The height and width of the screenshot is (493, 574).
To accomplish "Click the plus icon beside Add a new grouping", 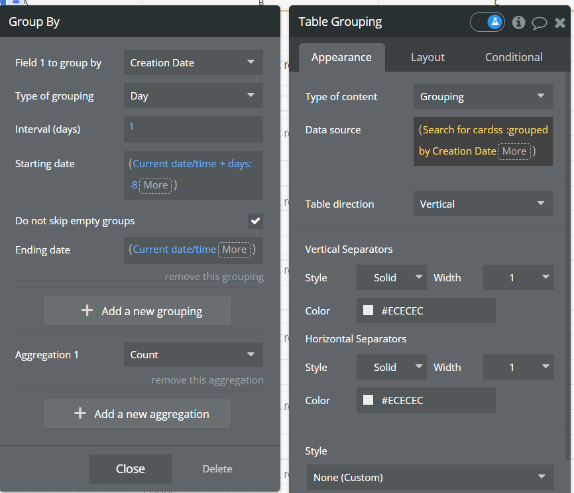I will 87,311.
